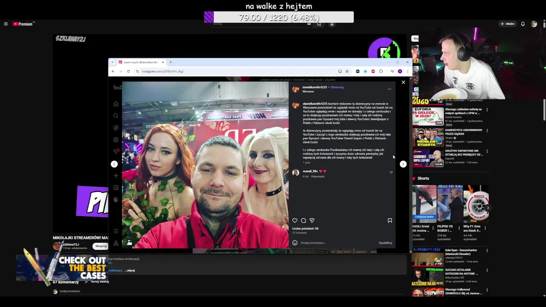Click Odpowiedz under mandi_99x comment
The image size is (546, 307).
pos(318,177)
